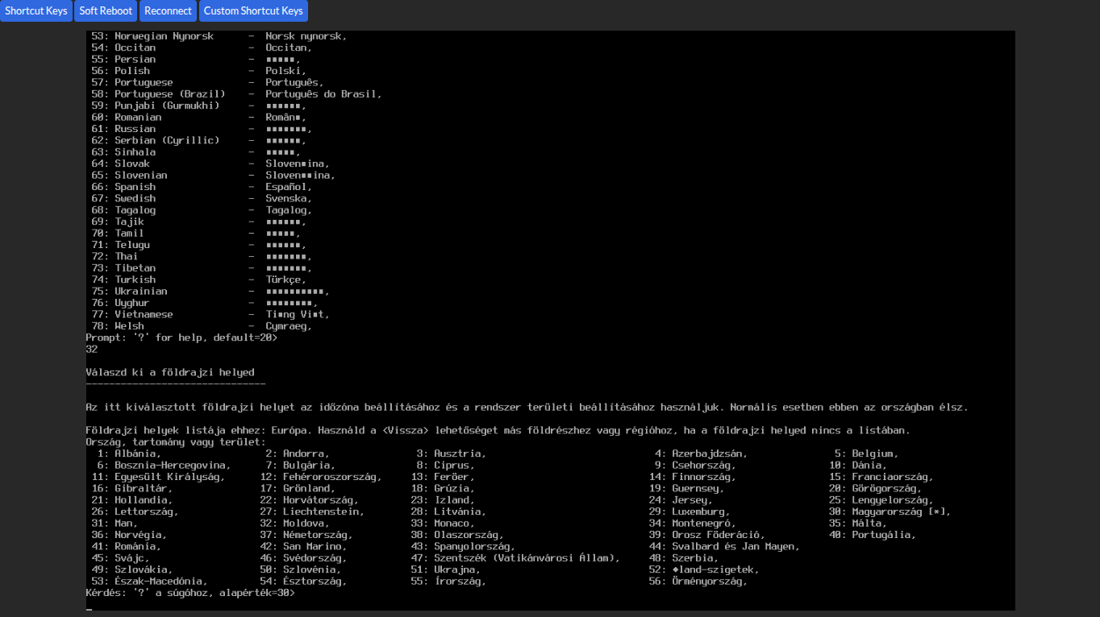The image size is (1100, 617).
Task: Select the Magyarország [*] entry
Action: 900,511
